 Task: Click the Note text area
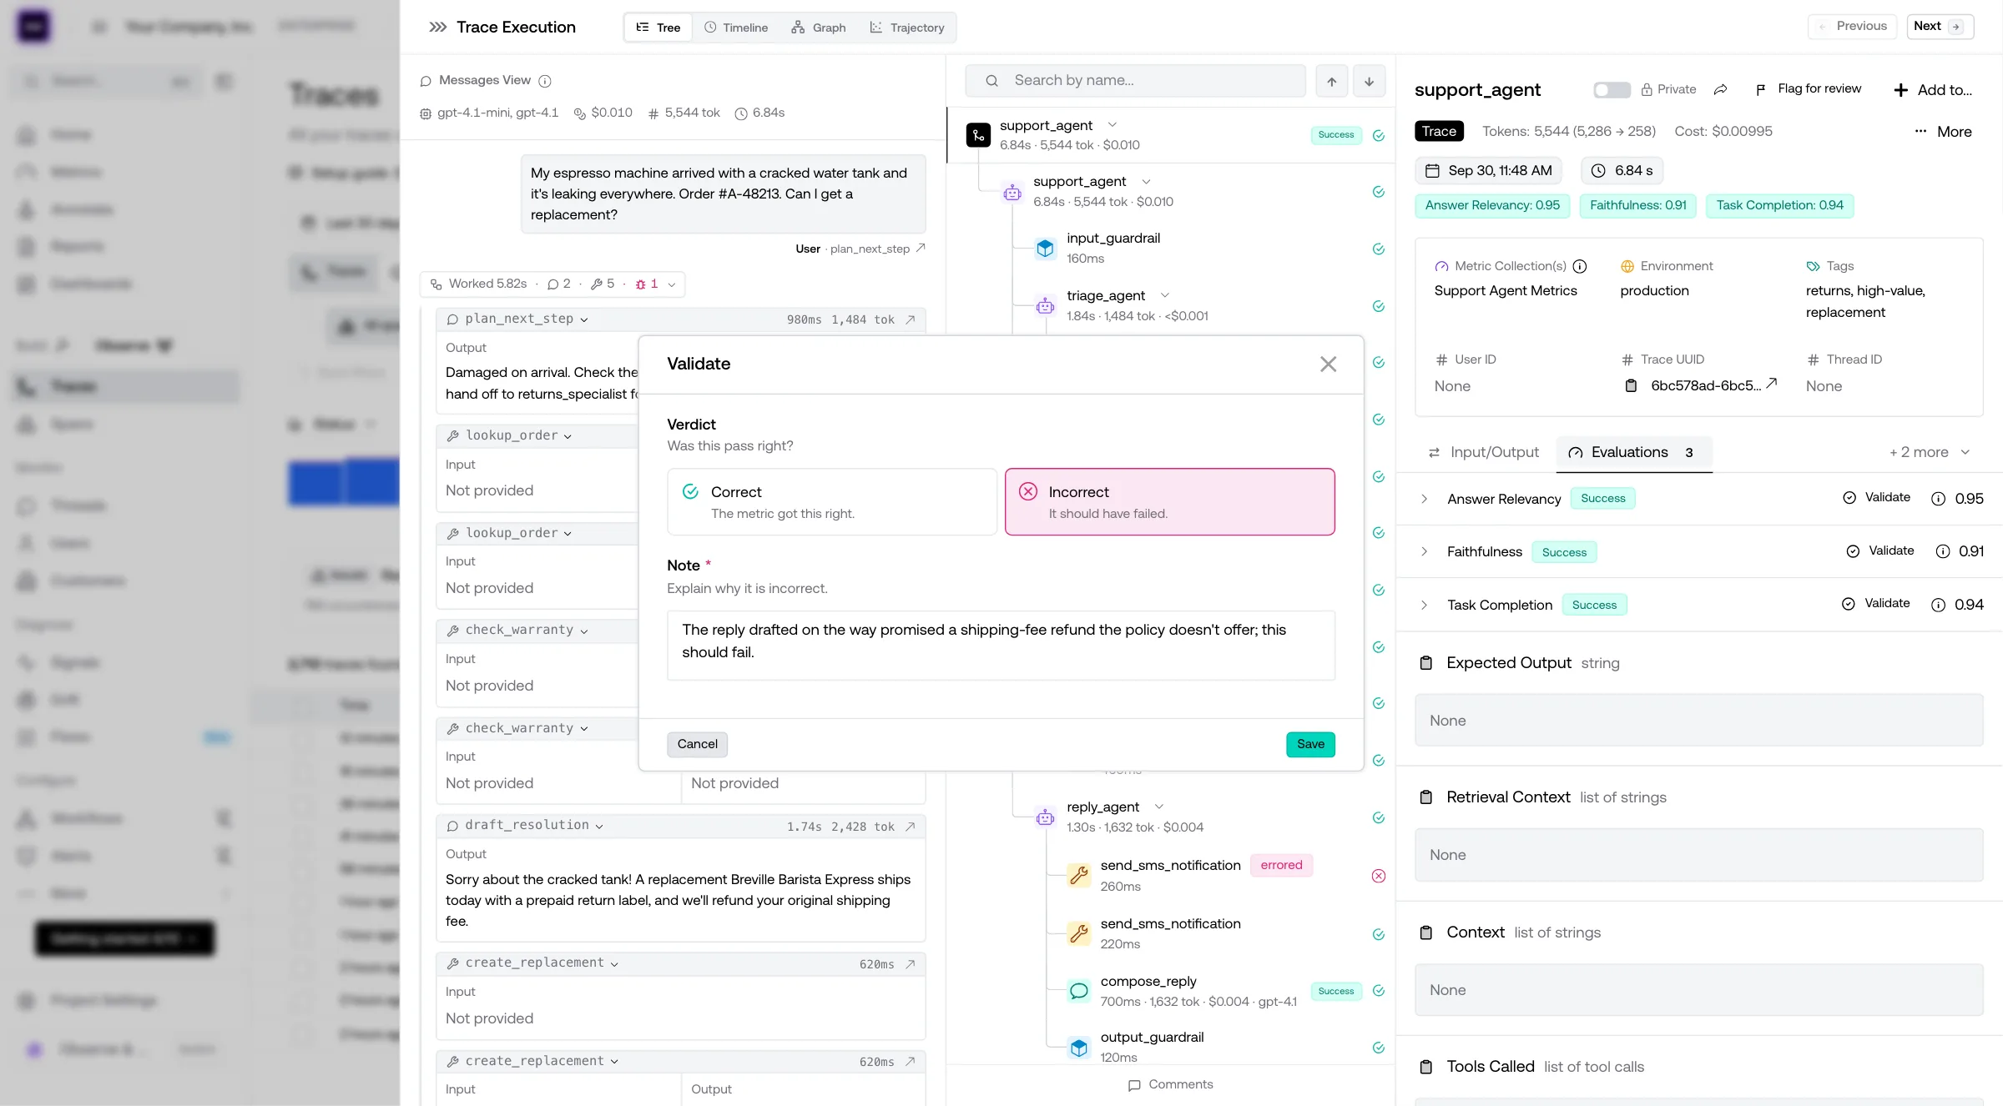1001,646
